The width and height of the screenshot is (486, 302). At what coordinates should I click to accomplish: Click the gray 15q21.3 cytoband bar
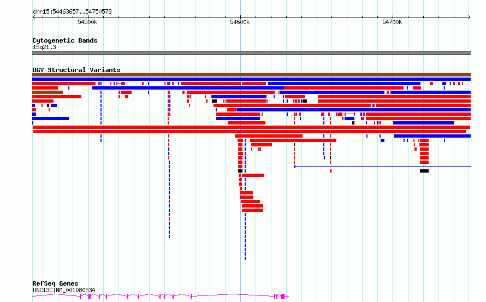[x=251, y=53]
